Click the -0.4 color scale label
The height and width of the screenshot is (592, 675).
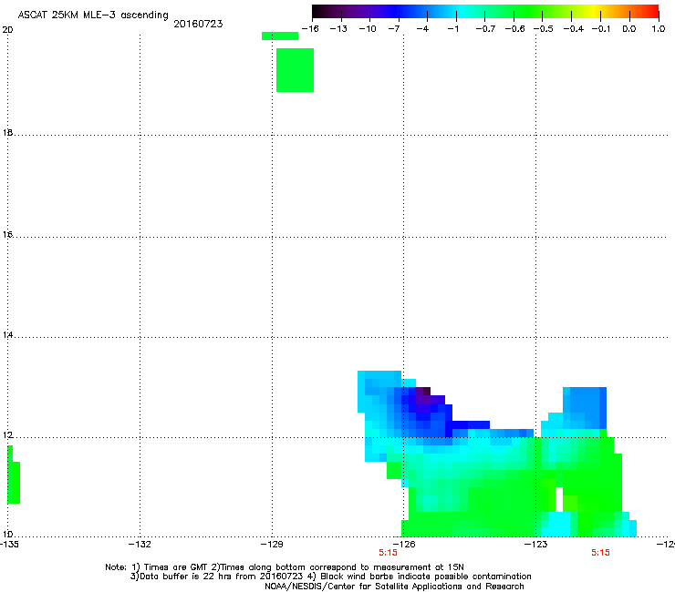coord(574,29)
